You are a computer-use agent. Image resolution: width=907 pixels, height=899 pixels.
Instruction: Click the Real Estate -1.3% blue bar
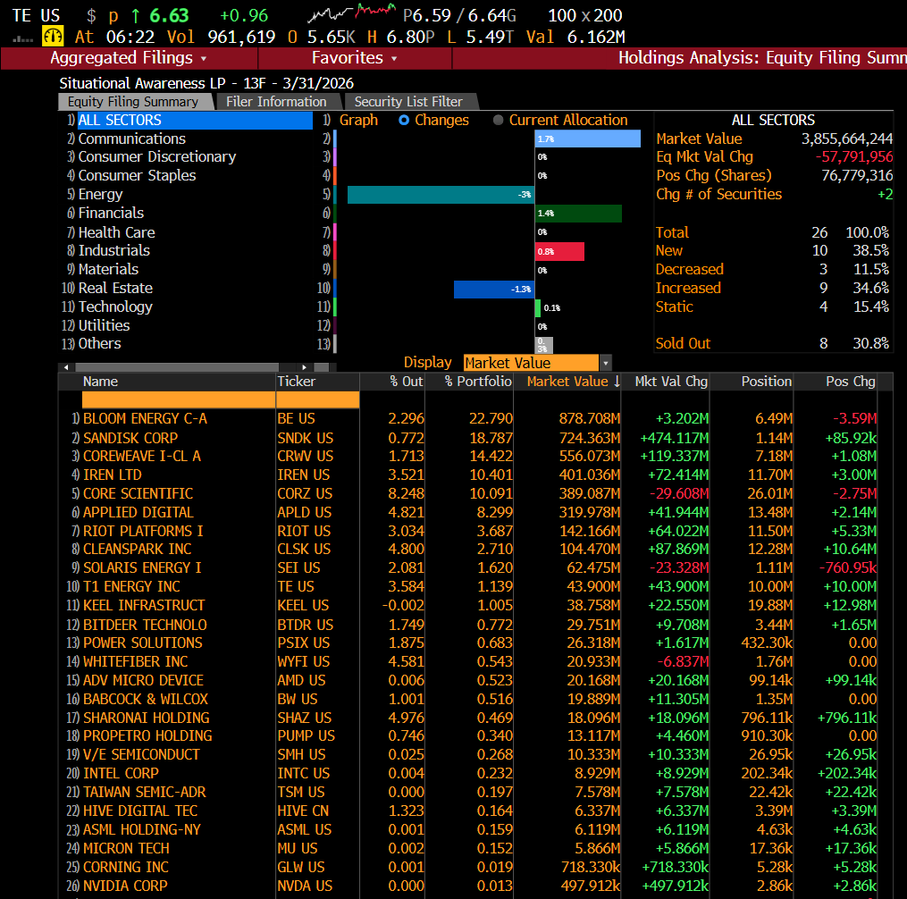coord(494,290)
